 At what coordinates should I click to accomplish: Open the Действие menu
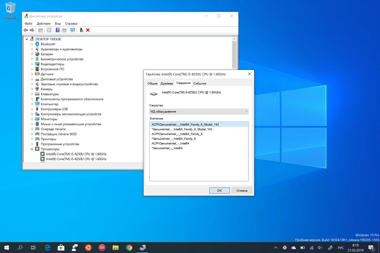pyautogui.click(x=44, y=24)
